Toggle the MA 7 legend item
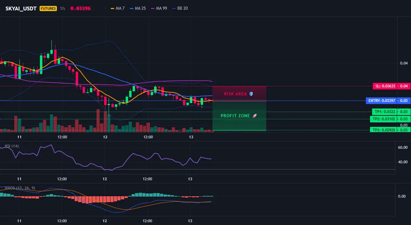The height and width of the screenshot is (225, 411). click(118, 8)
